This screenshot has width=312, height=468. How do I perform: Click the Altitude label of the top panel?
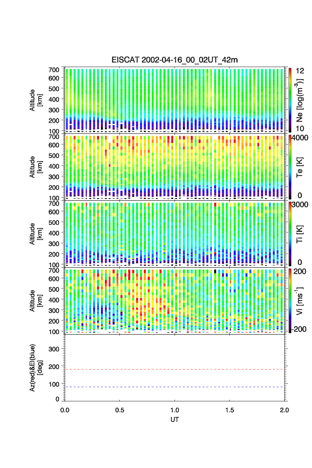coord(36,99)
